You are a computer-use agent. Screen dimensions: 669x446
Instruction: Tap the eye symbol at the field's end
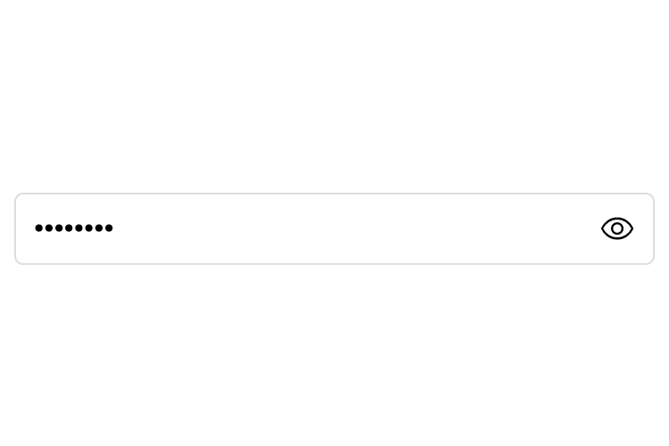point(616,228)
